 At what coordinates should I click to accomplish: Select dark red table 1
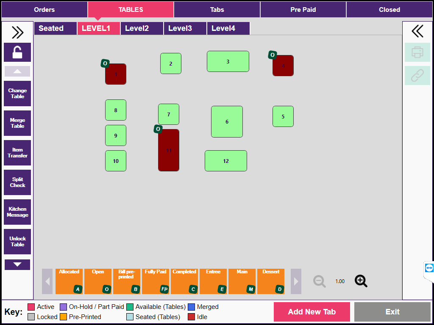tap(116, 74)
